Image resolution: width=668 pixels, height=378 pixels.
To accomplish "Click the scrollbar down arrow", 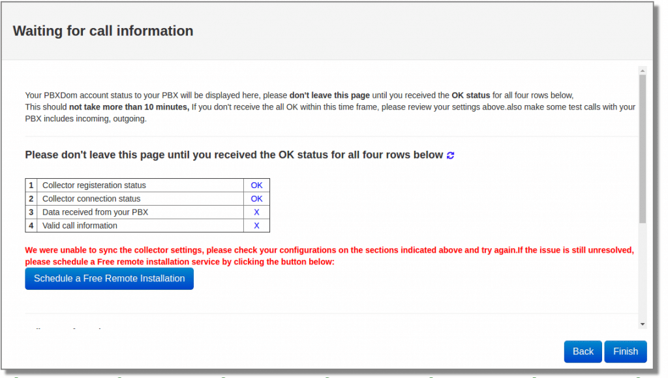I will click(x=641, y=324).
